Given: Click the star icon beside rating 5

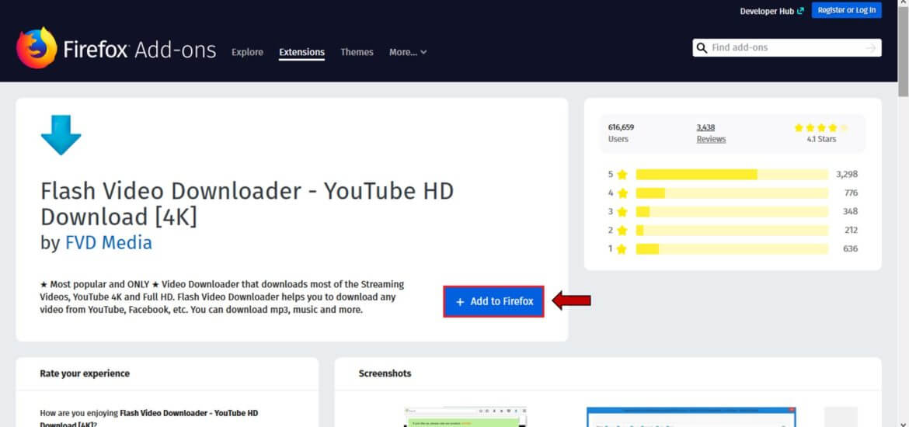Looking at the screenshot, I should (622, 175).
